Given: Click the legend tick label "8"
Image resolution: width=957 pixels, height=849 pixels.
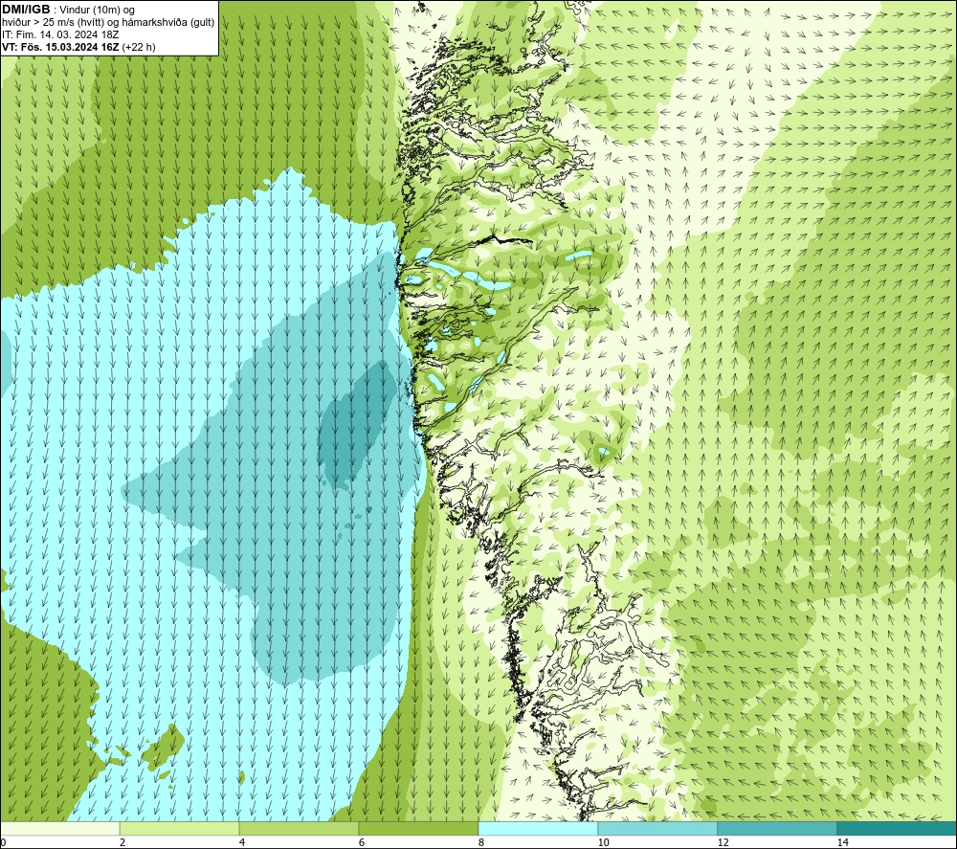Looking at the screenshot, I should point(481,843).
